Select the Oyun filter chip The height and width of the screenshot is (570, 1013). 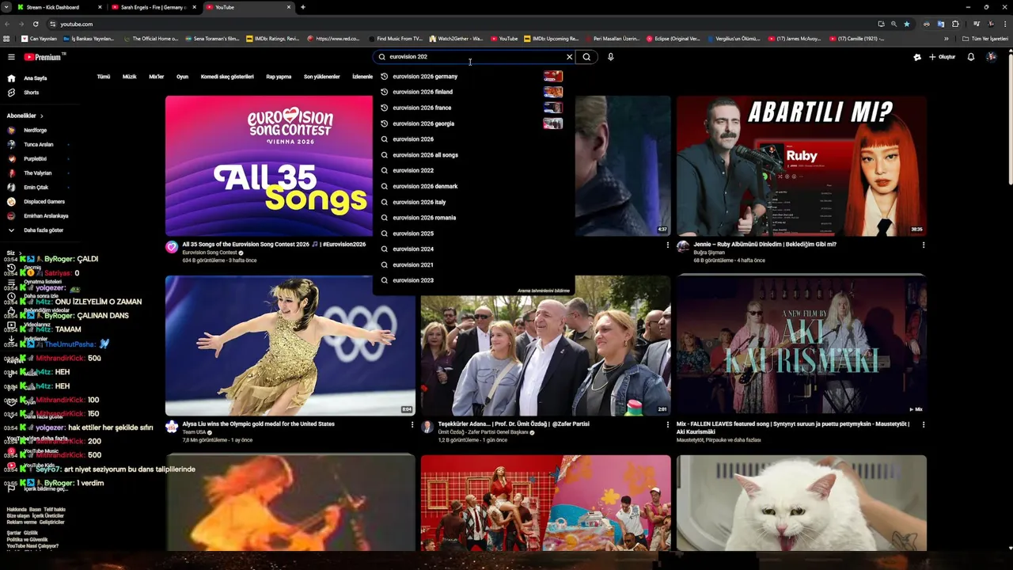[182, 77]
